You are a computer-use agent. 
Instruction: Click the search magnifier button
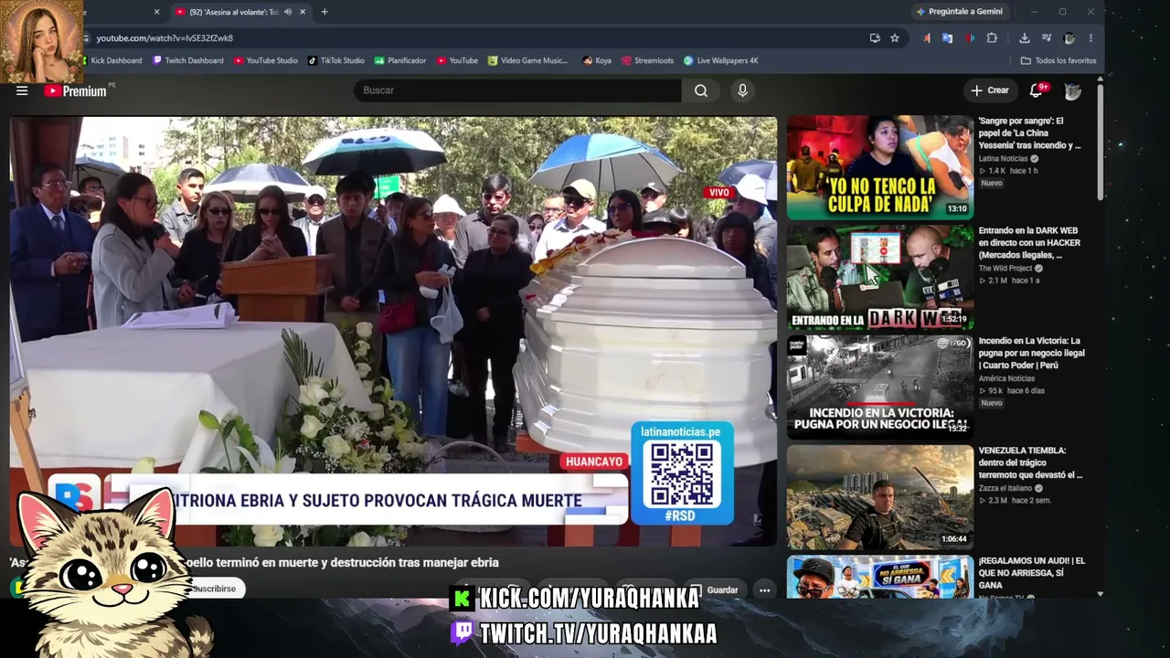[x=701, y=90]
